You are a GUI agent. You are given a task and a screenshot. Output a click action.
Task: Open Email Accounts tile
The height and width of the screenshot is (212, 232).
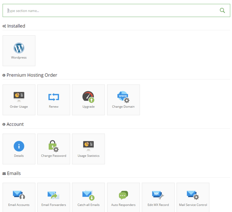(19, 197)
